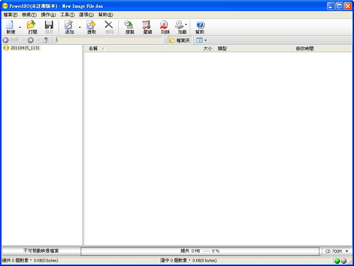Click the Copy (複製) disc icon
354x266 pixels.
click(129, 27)
